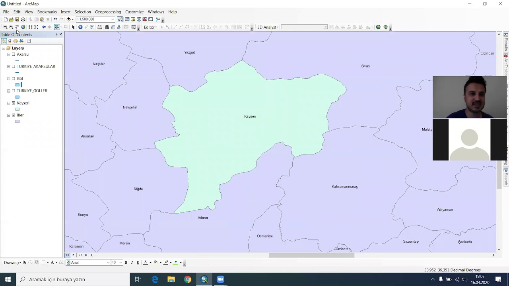
Task: Turn on the TURKIYE_GOLLER layer checkbox
Action: point(14,91)
